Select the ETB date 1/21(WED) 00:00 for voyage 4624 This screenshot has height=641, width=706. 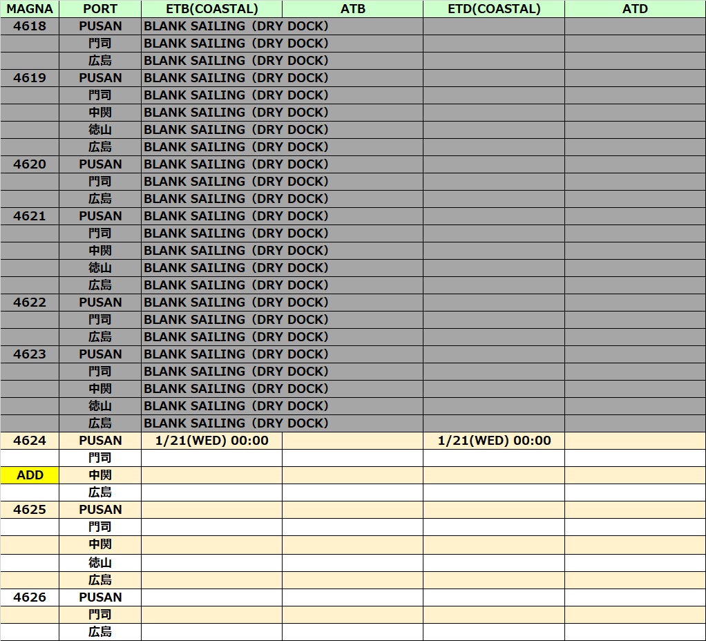pyautogui.click(x=211, y=441)
